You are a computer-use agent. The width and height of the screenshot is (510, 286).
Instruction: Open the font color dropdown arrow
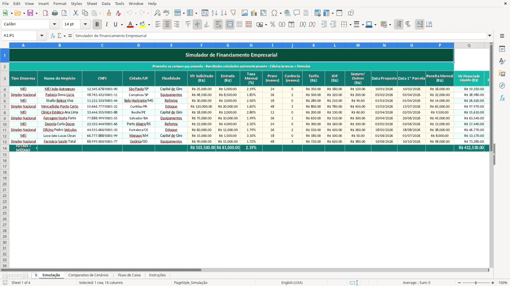[136, 25]
